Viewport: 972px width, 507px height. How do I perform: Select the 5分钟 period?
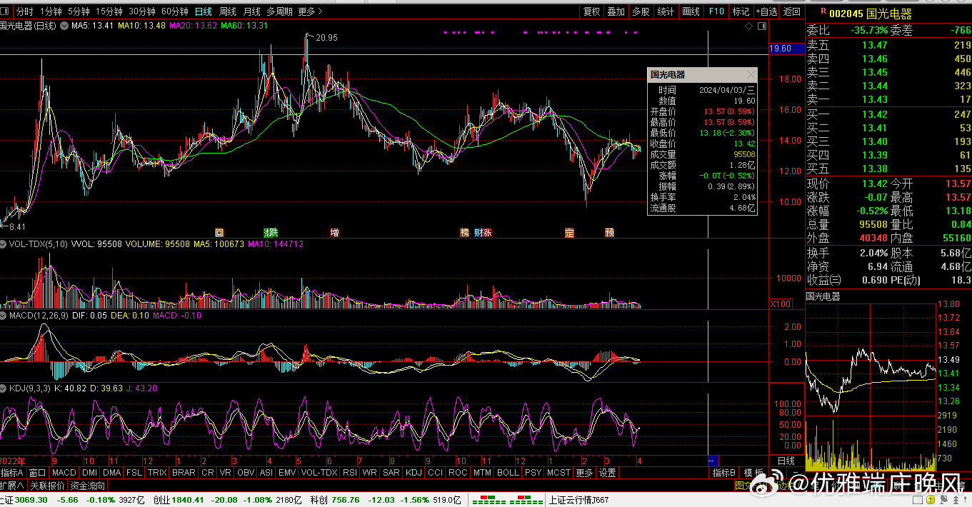pyautogui.click(x=79, y=11)
